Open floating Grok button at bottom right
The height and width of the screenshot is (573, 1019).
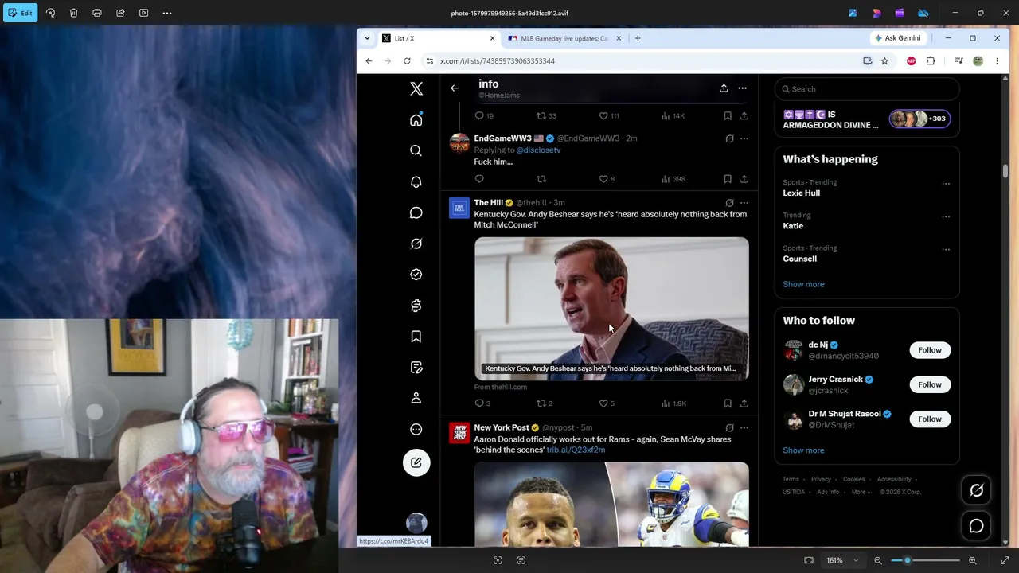(976, 490)
